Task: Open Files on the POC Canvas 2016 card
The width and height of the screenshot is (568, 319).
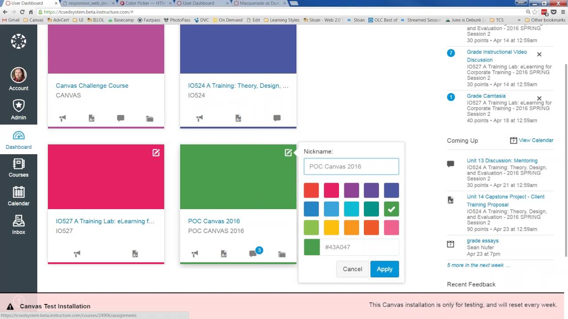Action: (282, 254)
